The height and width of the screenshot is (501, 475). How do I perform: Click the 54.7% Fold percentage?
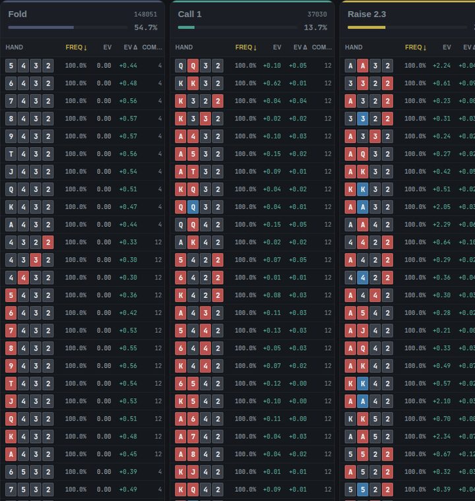point(146,28)
